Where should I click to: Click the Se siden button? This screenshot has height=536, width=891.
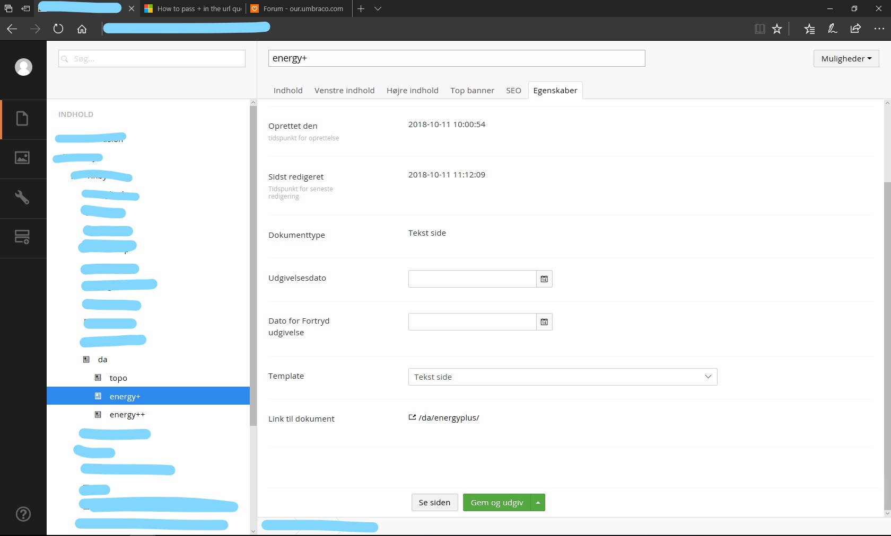click(x=434, y=503)
